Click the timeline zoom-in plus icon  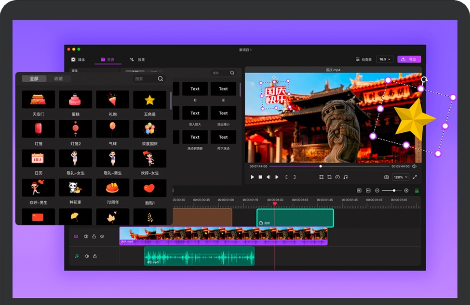(x=406, y=191)
